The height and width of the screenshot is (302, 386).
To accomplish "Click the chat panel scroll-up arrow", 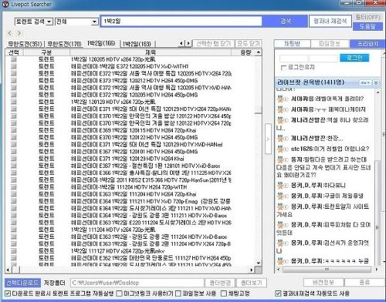I will (x=378, y=92).
